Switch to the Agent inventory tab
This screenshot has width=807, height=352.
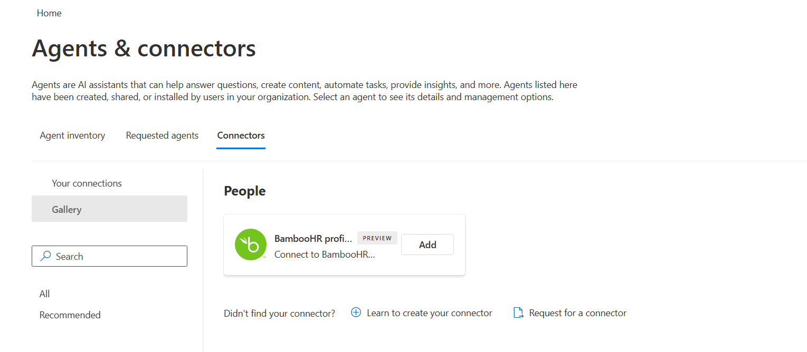tap(72, 135)
